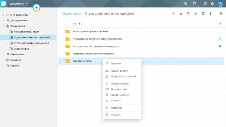Expand Отдел аналитики и исследований tree node
Viewport: 226px width, 127px height.
point(7,37)
